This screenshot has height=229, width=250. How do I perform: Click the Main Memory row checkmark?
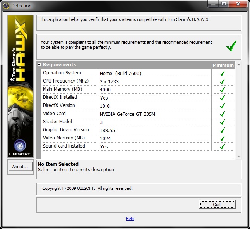pos(222,90)
